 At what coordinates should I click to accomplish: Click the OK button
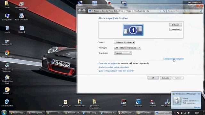(x=153, y=78)
